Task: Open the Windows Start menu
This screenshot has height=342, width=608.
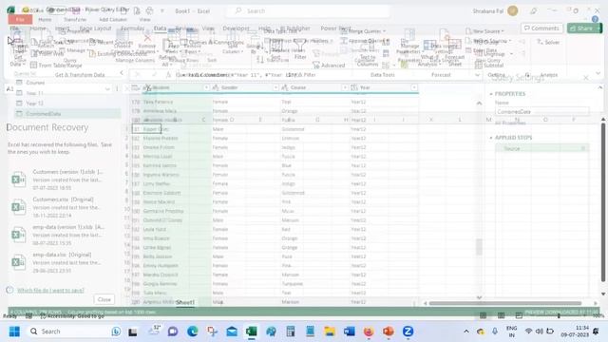Action: tap(14, 332)
